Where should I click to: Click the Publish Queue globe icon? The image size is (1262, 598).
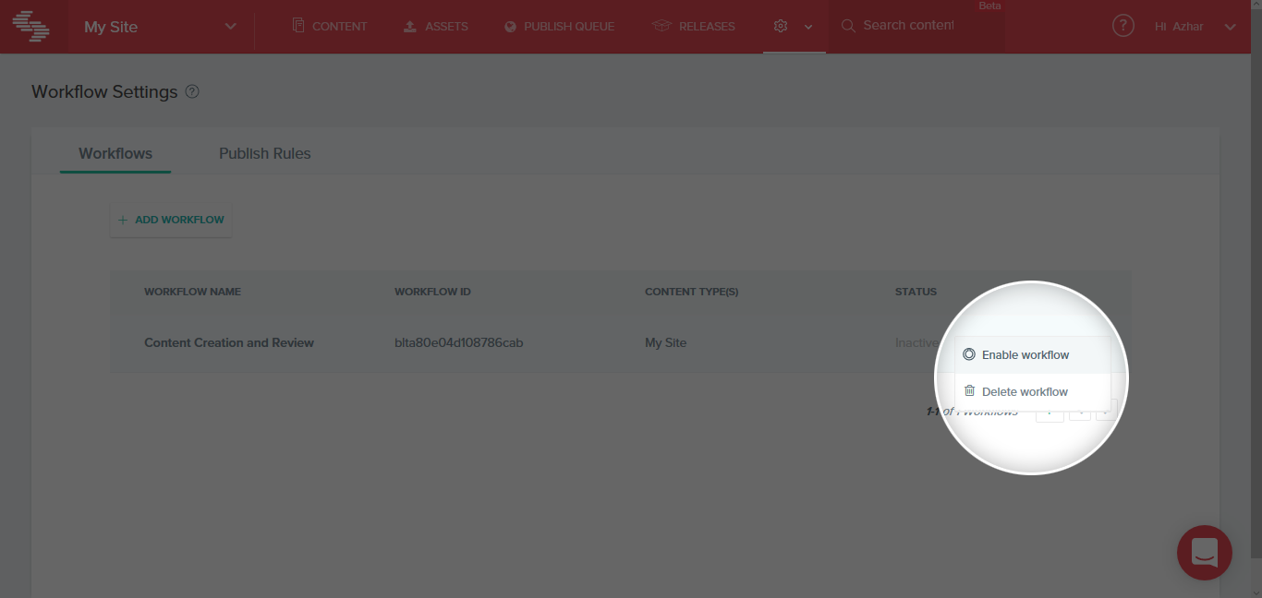tap(510, 27)
